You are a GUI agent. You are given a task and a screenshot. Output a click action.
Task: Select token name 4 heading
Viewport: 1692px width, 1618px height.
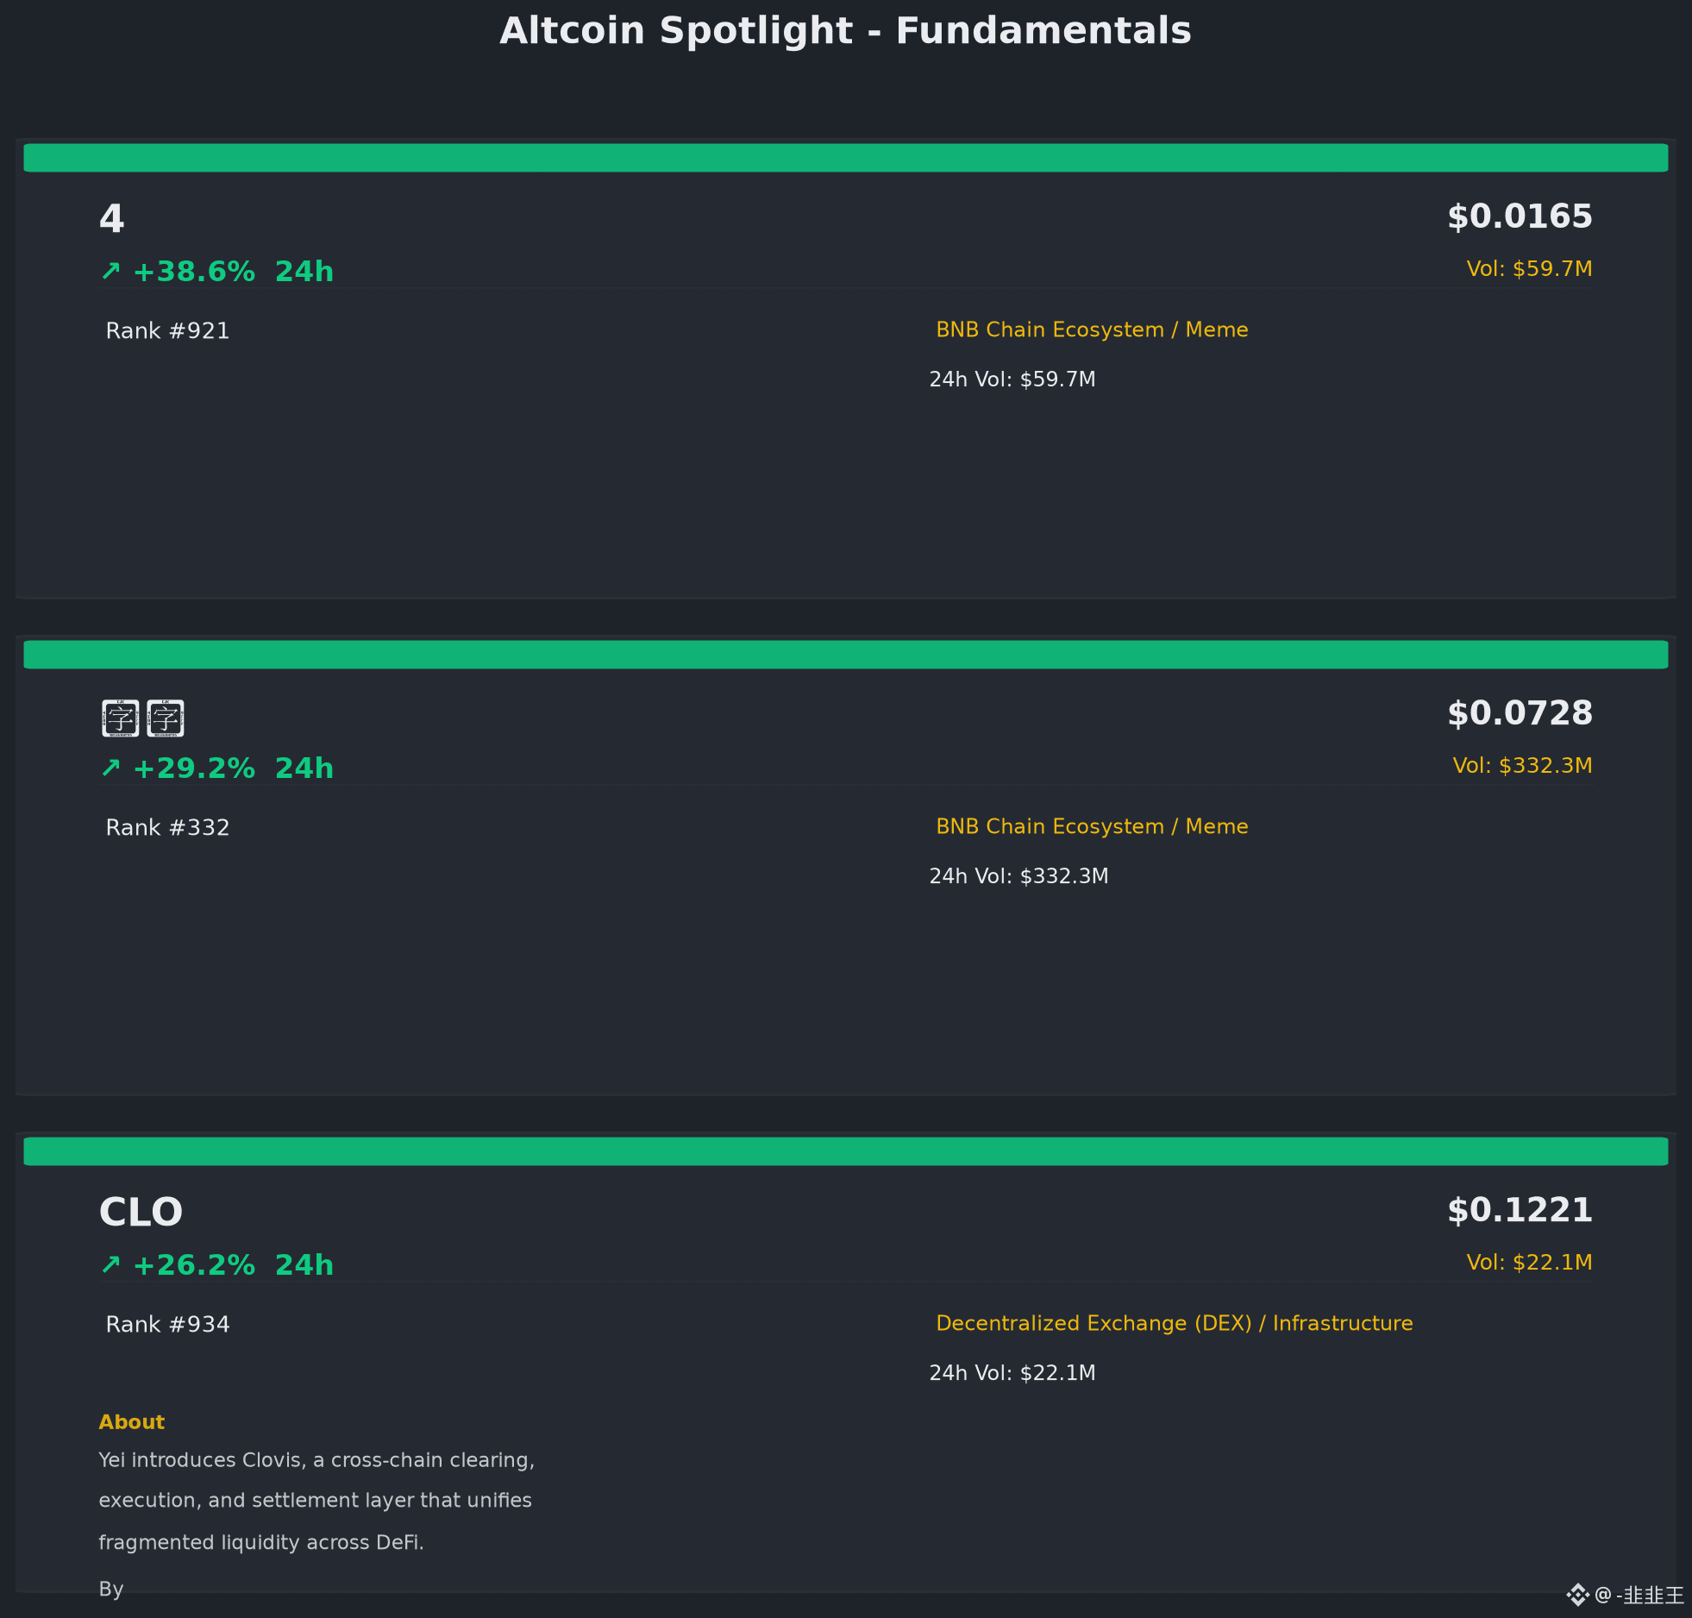(112, 218)
